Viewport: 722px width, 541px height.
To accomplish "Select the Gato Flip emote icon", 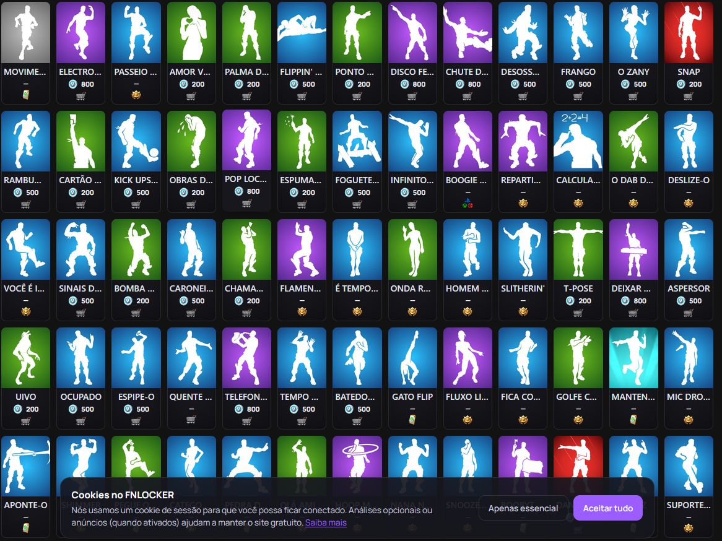I will (x=412, y=358).
